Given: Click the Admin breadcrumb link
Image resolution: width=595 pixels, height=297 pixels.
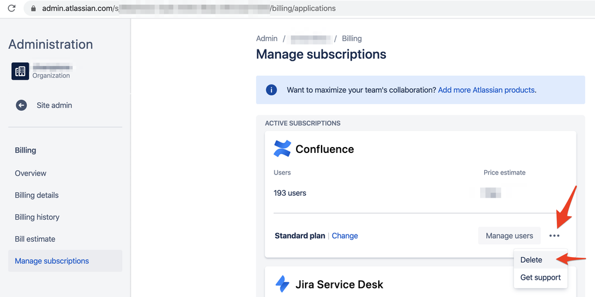Looking at the screenshot, I should tap(267, 39).
